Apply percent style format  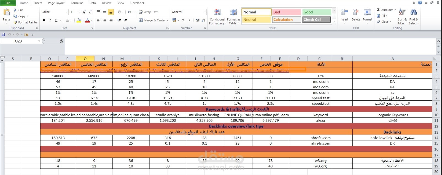(x=183, y=20)
